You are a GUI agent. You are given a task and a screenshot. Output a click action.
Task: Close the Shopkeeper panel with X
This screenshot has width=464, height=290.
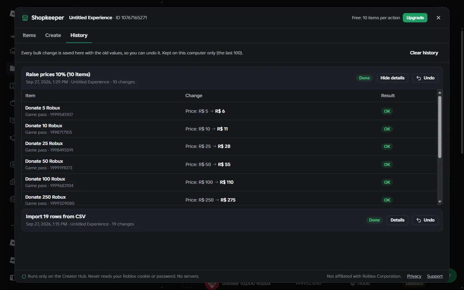click(438, 18)
